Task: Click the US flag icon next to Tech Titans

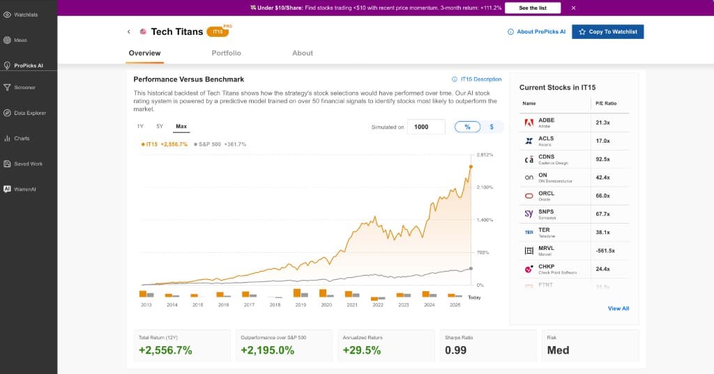Action: tap(143, 31)
